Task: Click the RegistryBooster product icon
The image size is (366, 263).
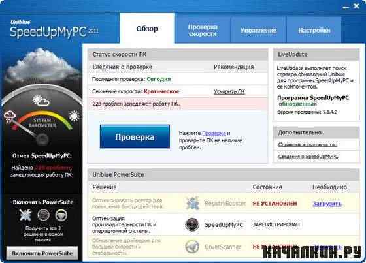Action: 192,204
